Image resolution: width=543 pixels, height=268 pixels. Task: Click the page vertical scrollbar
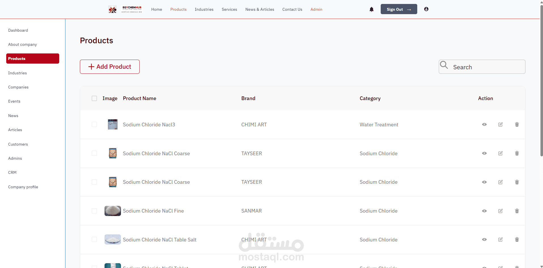(541, 80)
